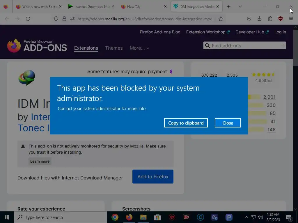Open the Extensions puzzle icon
The image size is (298, 223).
[x=270, y=19]
